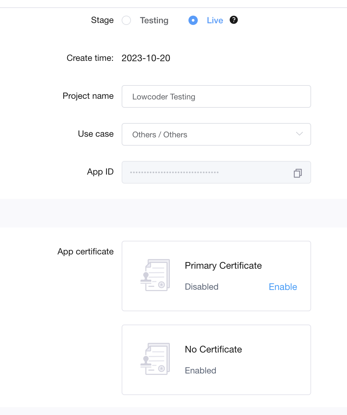Image resolution: width=347 pixels, height=415 pixels.
Task: Select the Testing stage radio button
Action: 126,20
